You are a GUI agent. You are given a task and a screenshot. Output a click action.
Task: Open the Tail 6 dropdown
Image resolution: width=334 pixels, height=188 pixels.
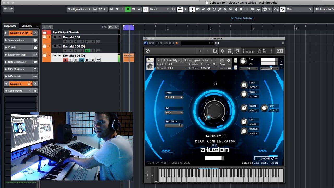174,113
